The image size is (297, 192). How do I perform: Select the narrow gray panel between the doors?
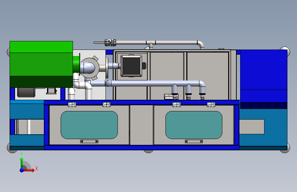click(141, 125)
